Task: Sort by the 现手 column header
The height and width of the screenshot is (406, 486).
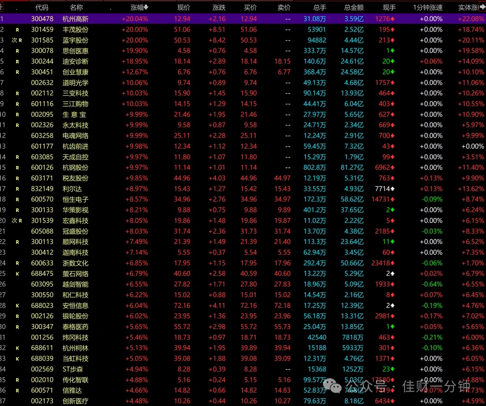Action: point(389,8)
